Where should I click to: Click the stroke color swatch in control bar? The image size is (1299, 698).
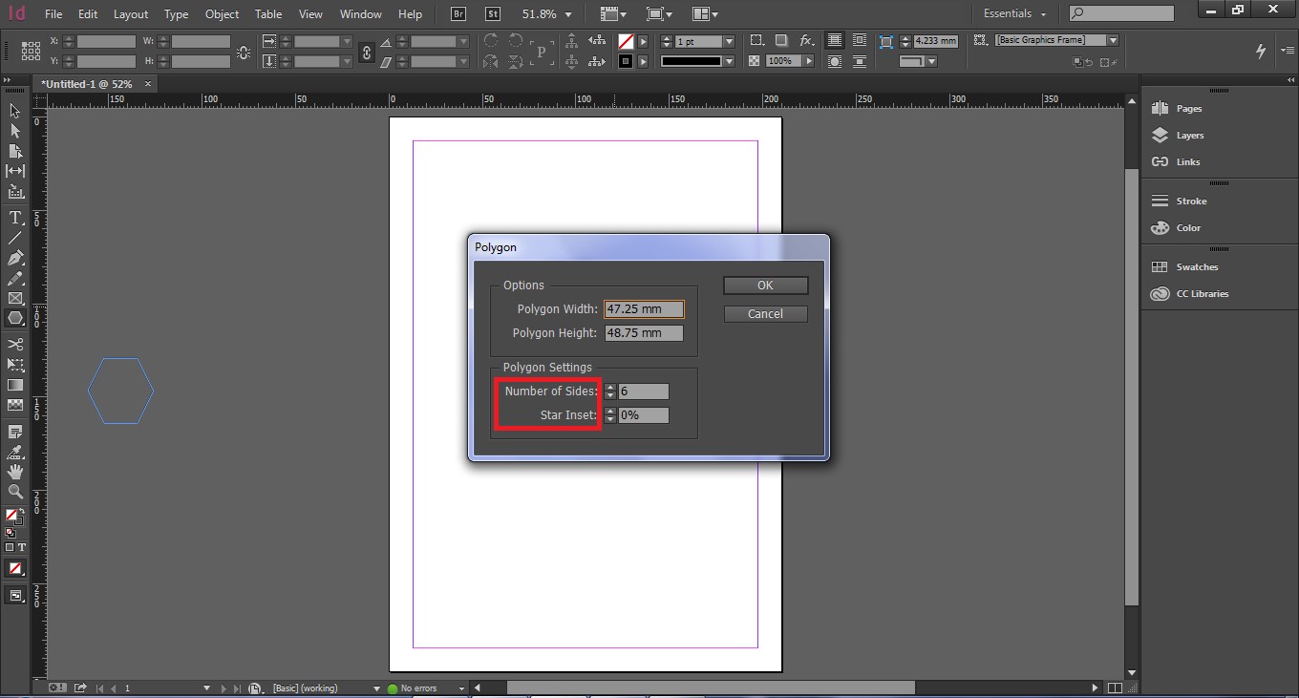click(626, 61)
